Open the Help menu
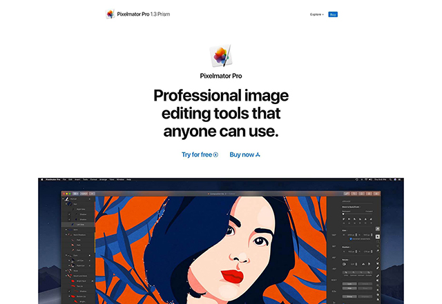Image resolution: width=442 pixels, height=304 pixels. click(129, 180)
